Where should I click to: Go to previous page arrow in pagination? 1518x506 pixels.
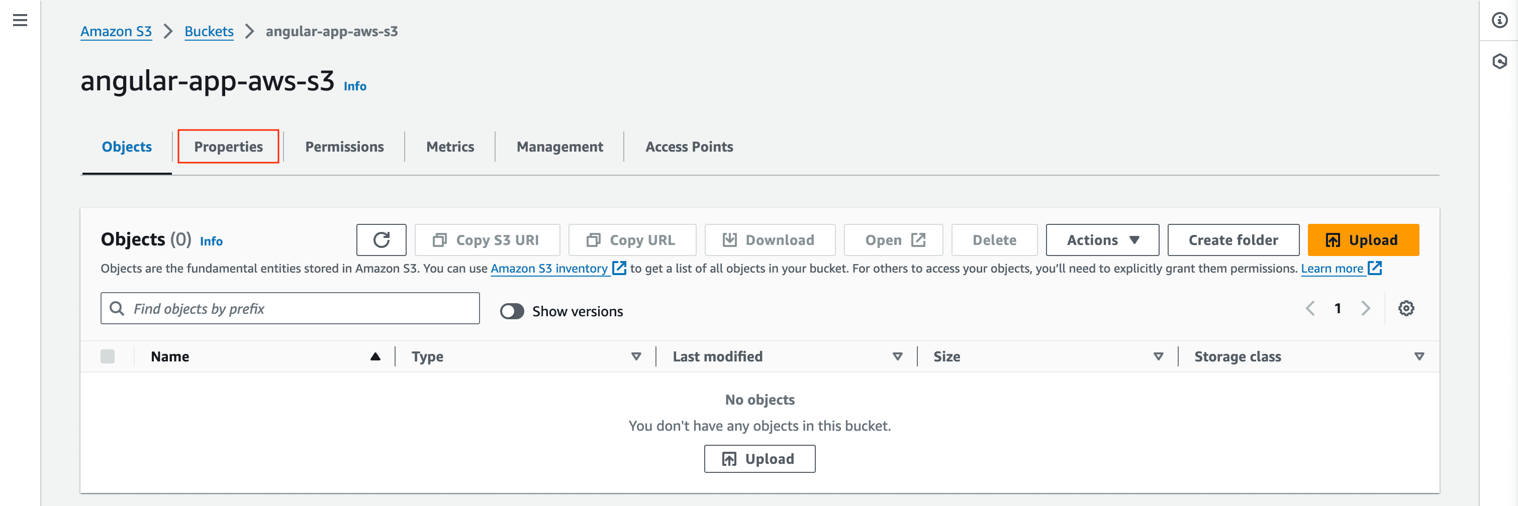[1310, 308]
